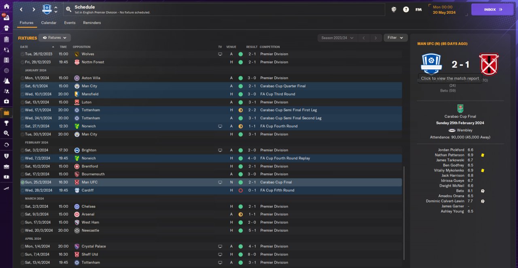Toggle the check circle for Chelsea fixture
This screenshot has height=268, width=518.
(x=23, y=207)
